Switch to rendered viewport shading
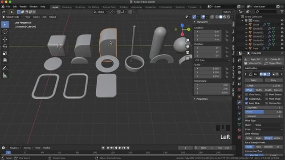 228,17
